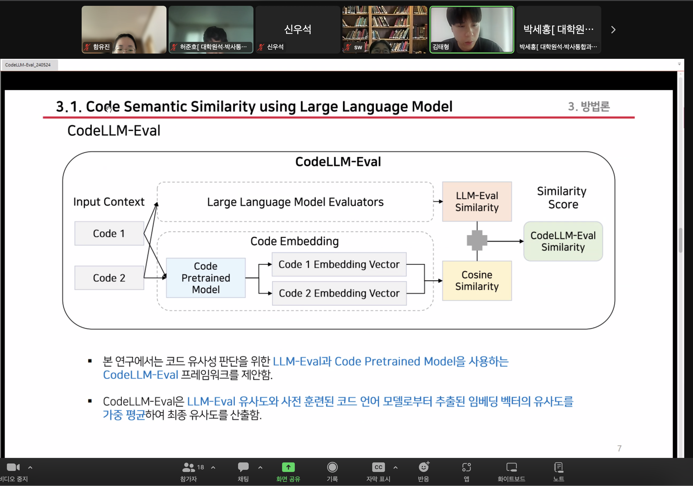Select sw bookshelf video thumbnail
The image size is (693, 486).
[384, 30]
